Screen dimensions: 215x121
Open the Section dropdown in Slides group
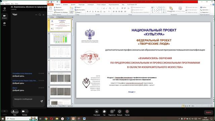[x=79, y=12]
